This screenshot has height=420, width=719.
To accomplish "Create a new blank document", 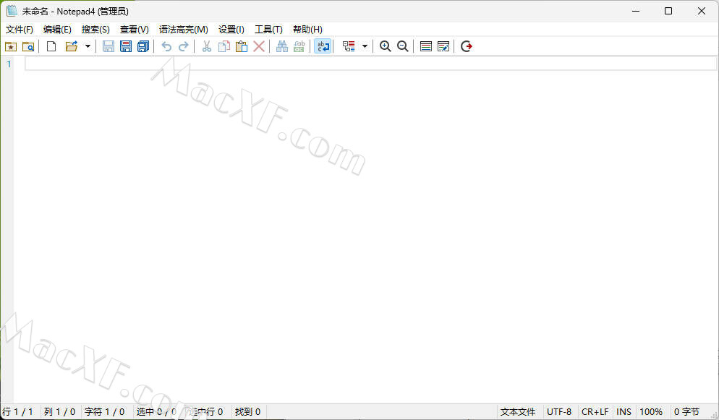I will click(x=51, y=46).
